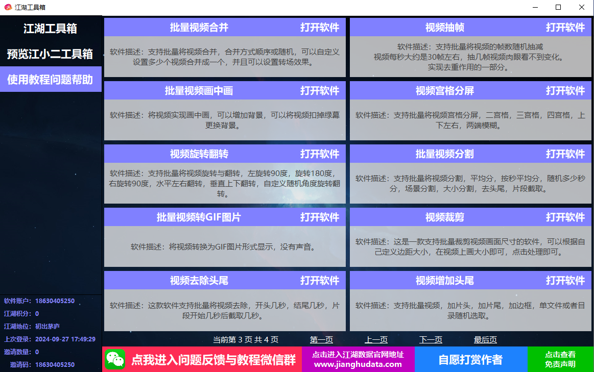Open 视频抽帧 software
The height and width of the screenshot is (372, 594).
tap(565, 28)
